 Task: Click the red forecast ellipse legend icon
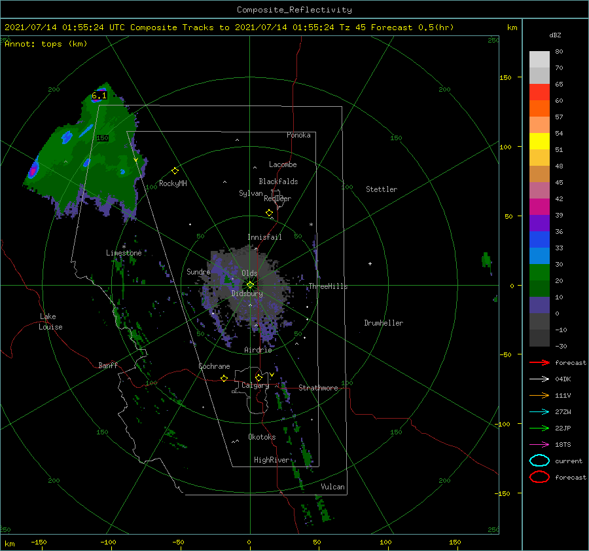point(539,477)
